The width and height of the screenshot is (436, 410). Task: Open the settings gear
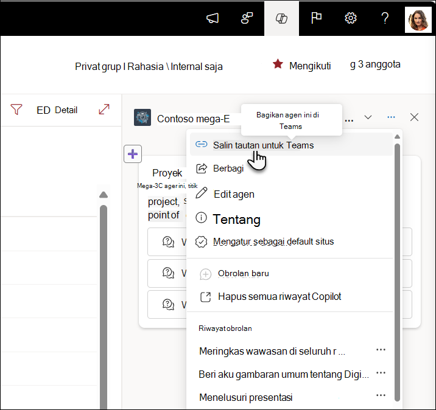[350, 18]
